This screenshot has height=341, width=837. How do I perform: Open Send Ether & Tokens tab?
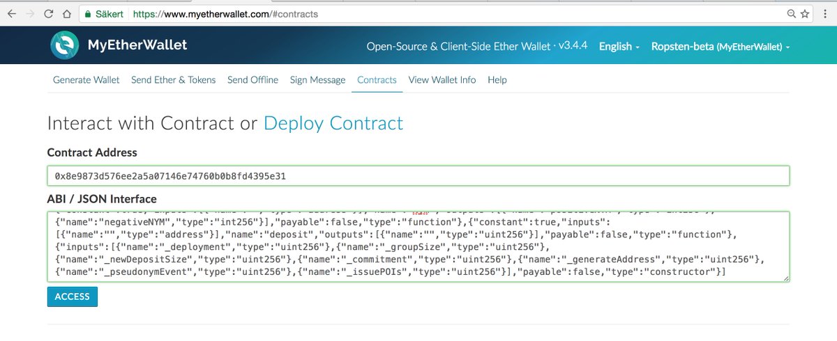(174, 80)
